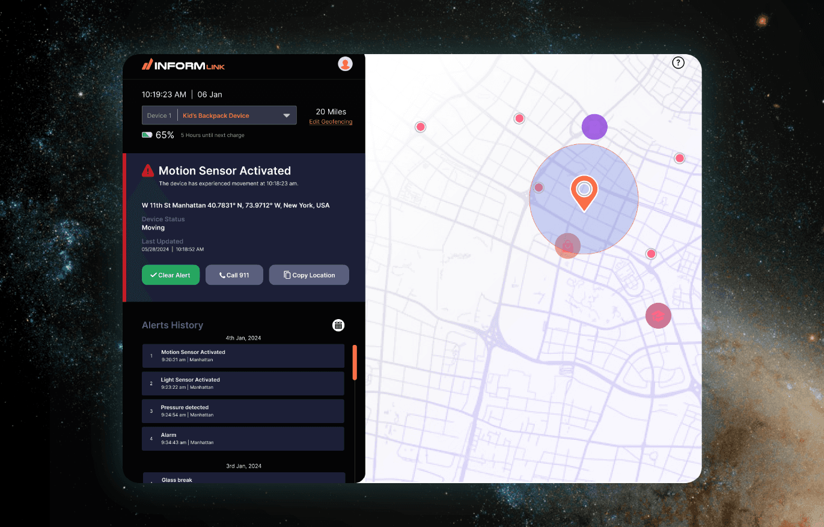Click the Copy Location button
Viewport: 824px width, 527px height.
[x=309, y=275]
